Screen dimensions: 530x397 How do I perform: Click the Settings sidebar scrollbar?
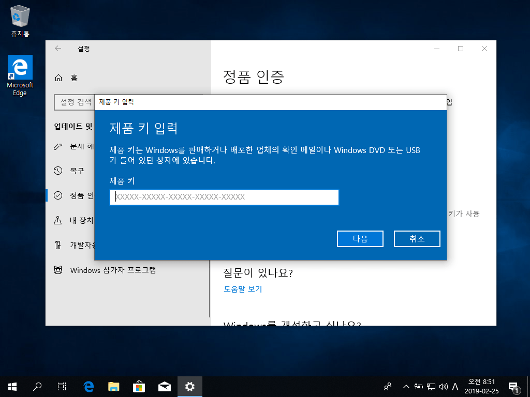tap(210, 288)
